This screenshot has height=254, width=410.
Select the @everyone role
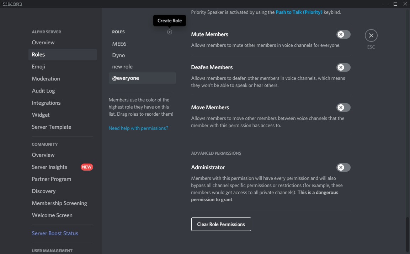(x=142, y=78)
